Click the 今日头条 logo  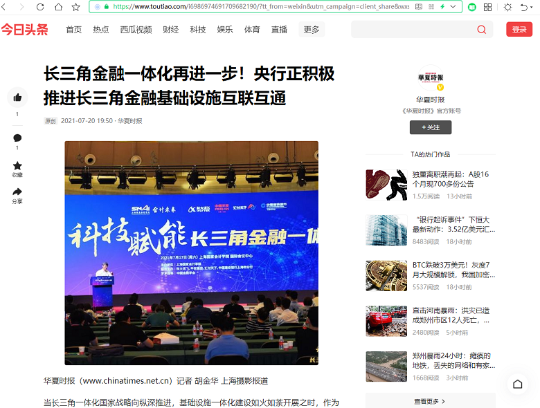(x=25, y=30)
